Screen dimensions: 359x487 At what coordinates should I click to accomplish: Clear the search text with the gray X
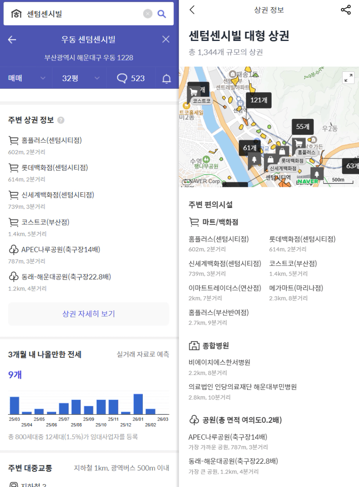click(x=148, y=14)
